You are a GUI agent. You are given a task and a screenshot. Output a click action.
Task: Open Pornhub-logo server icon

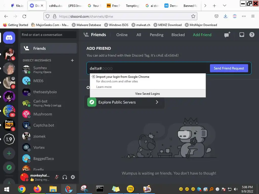coord(9,125)
